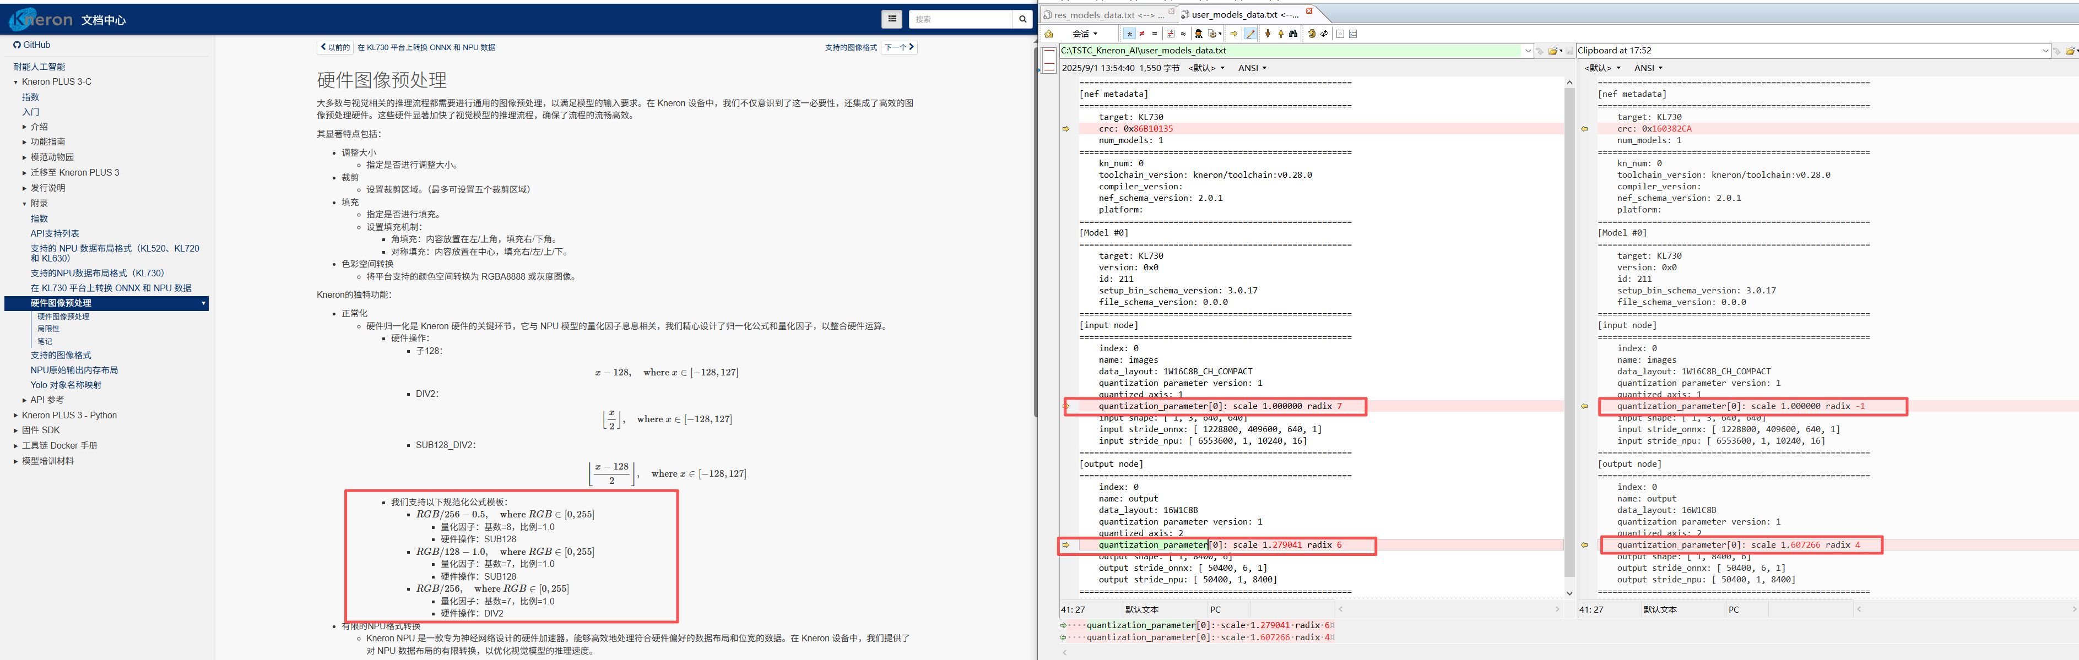Viewport: 2079px width, 660px height.
Task: Open the right pane ANSI encoding dropdown
Action: click(1648, 69)
